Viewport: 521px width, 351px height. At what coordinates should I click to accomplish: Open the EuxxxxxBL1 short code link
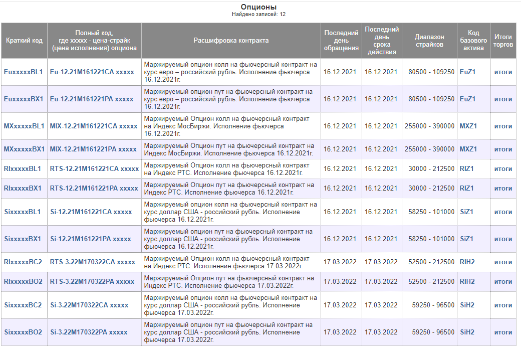[x=24, y=72]
